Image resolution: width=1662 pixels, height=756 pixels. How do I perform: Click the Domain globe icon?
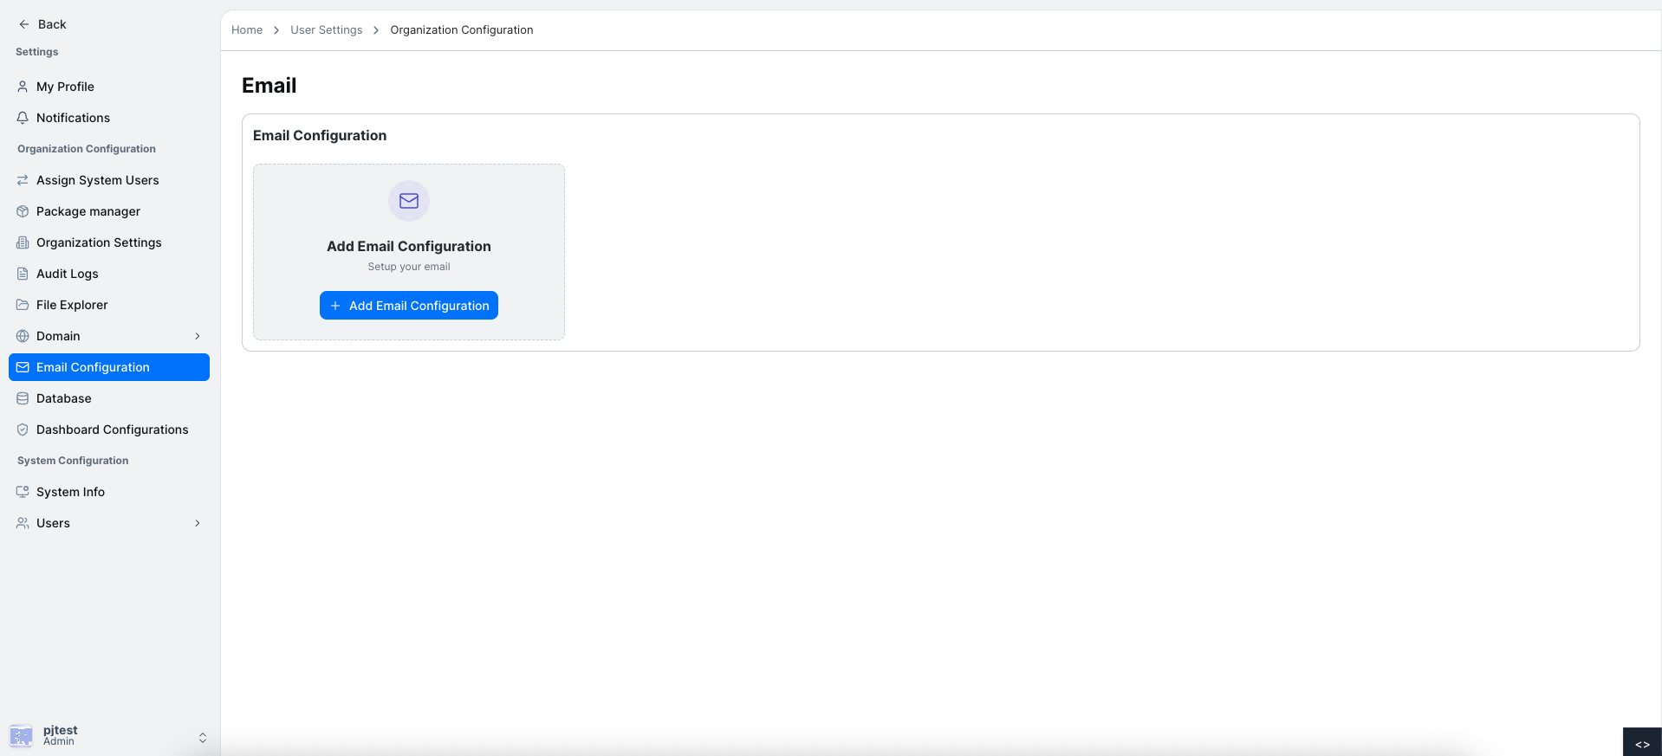(23, 336)
